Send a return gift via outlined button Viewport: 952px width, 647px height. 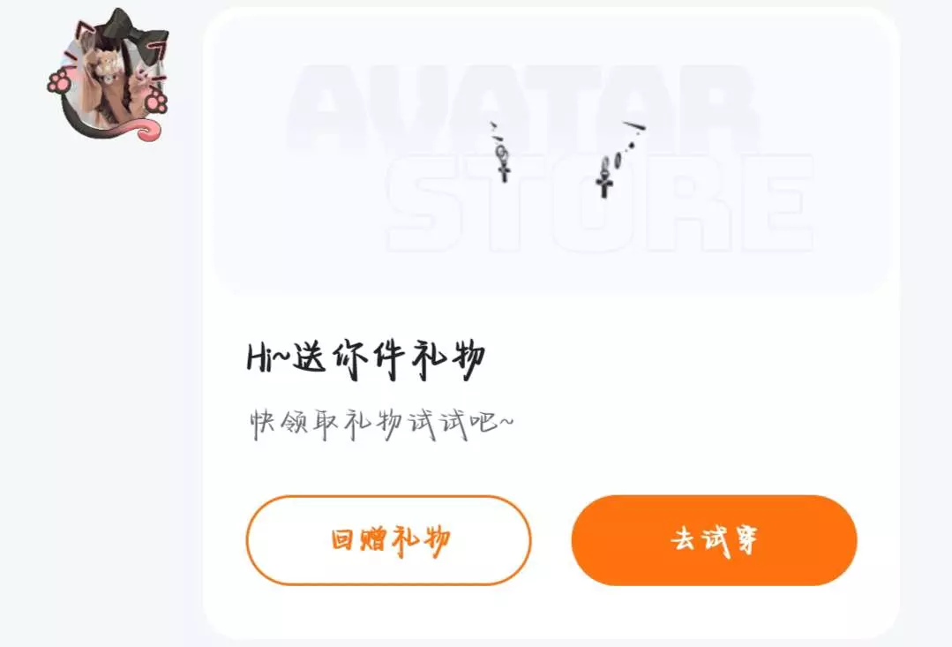(388, 540)
